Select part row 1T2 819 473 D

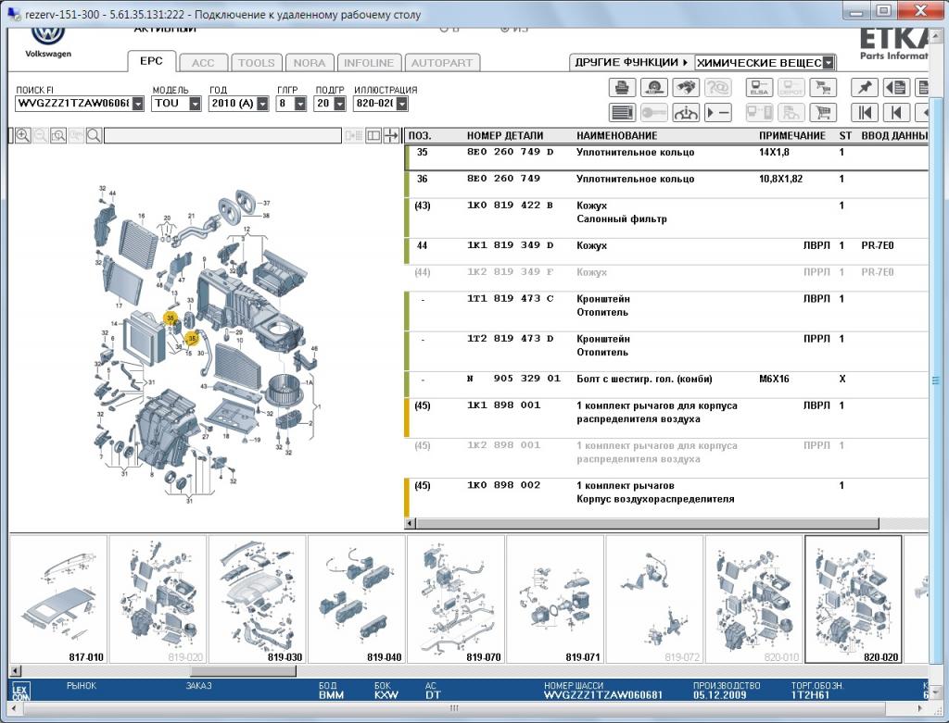666,351
